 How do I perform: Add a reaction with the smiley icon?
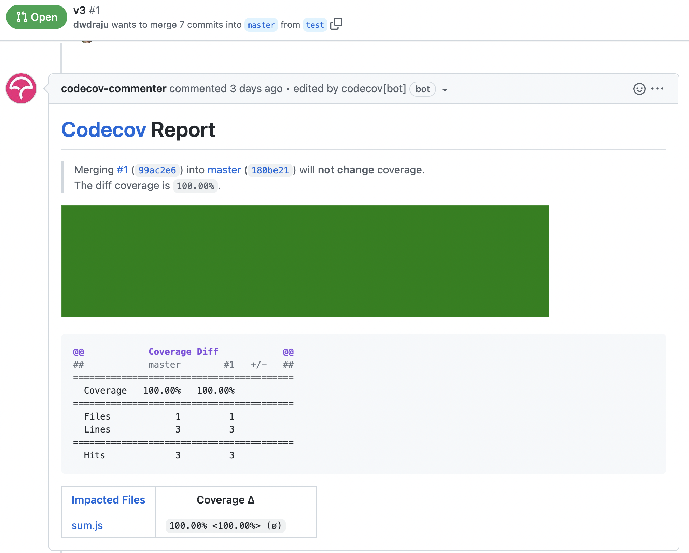639,89
